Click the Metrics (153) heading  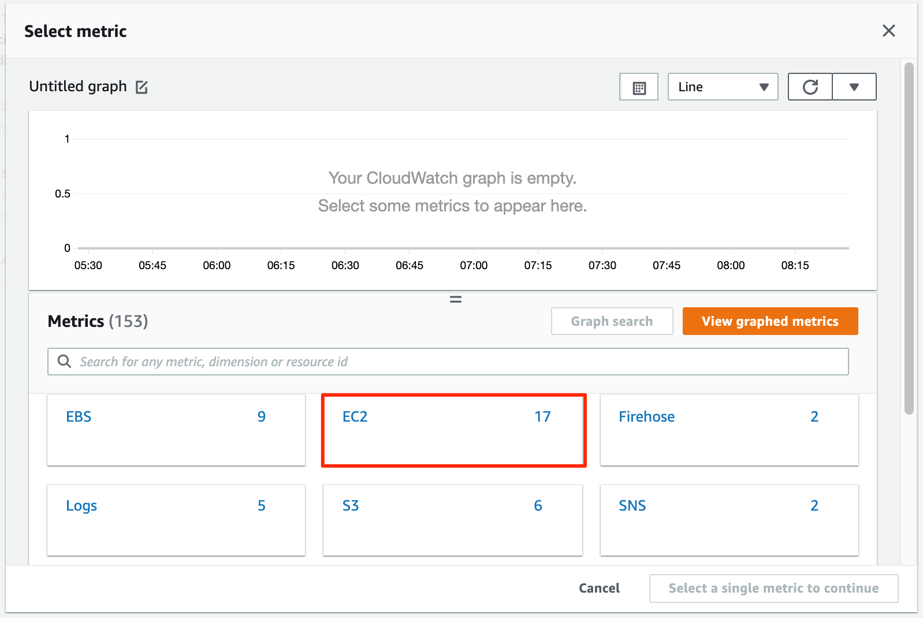click(98, 321)
